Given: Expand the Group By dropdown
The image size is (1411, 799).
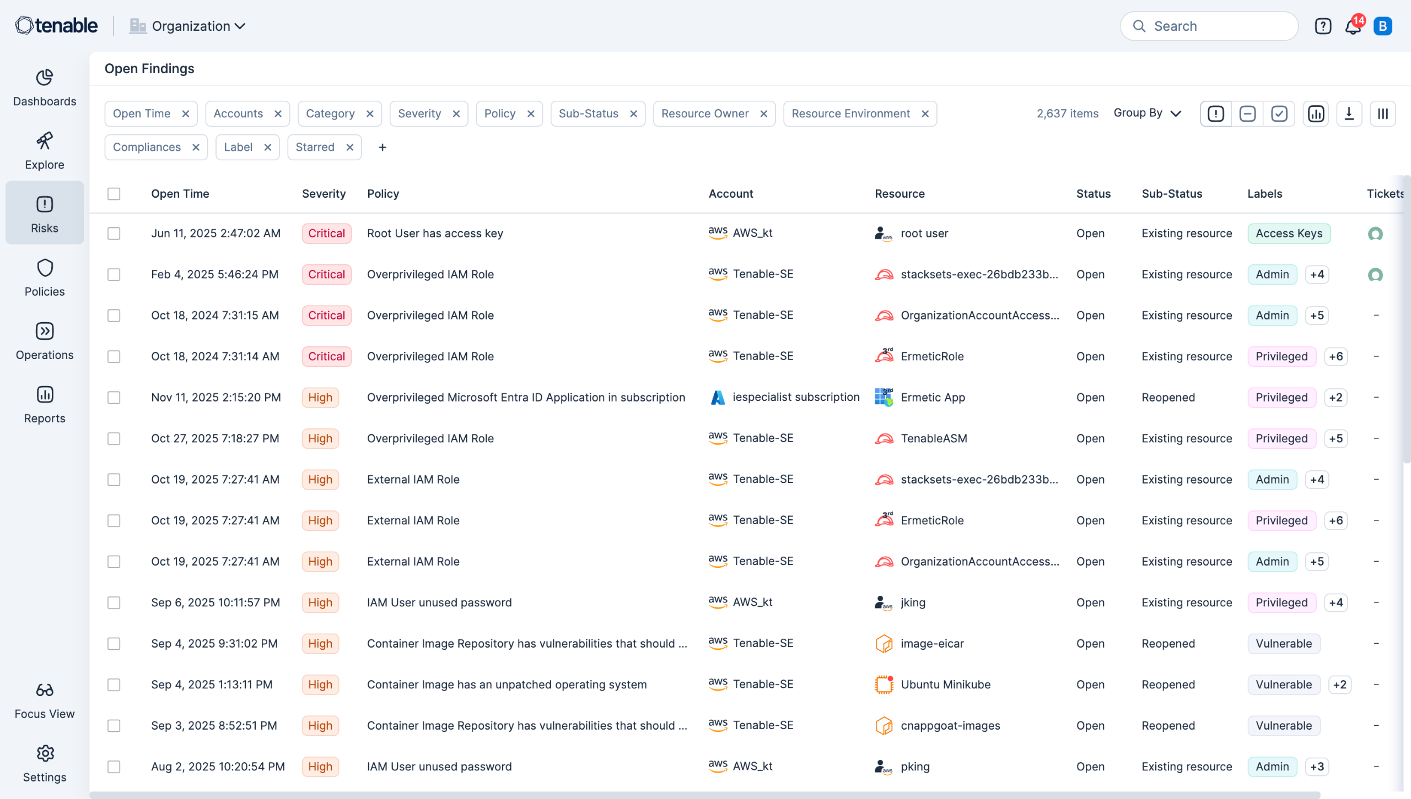Looking at the screenshot, I should coord(1148,113).
